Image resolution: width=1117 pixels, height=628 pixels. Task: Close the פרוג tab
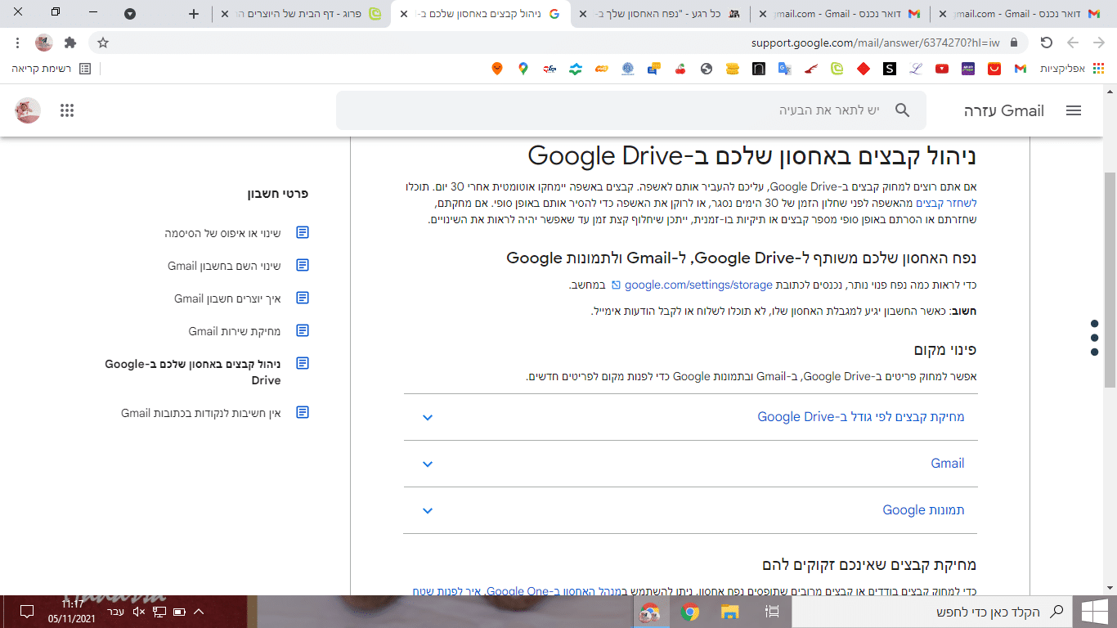pyautogui.click(x=225, y=14)
